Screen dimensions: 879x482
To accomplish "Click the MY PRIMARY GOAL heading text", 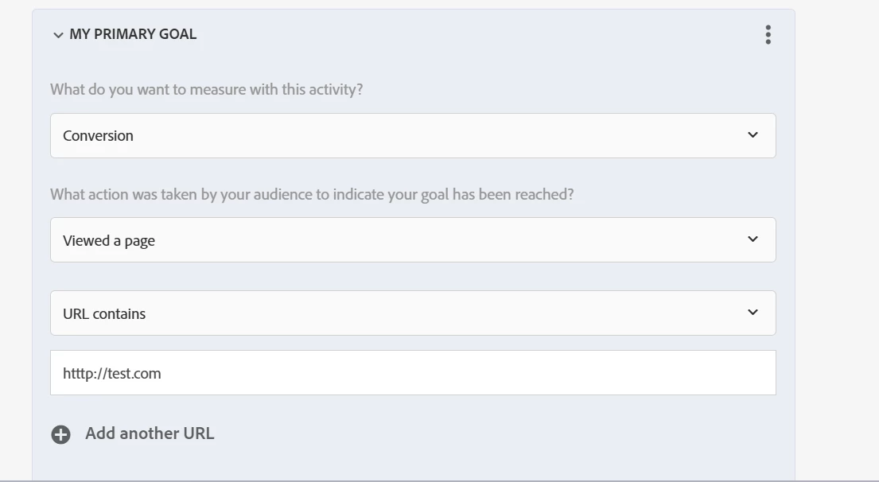I will pos(133,34).
